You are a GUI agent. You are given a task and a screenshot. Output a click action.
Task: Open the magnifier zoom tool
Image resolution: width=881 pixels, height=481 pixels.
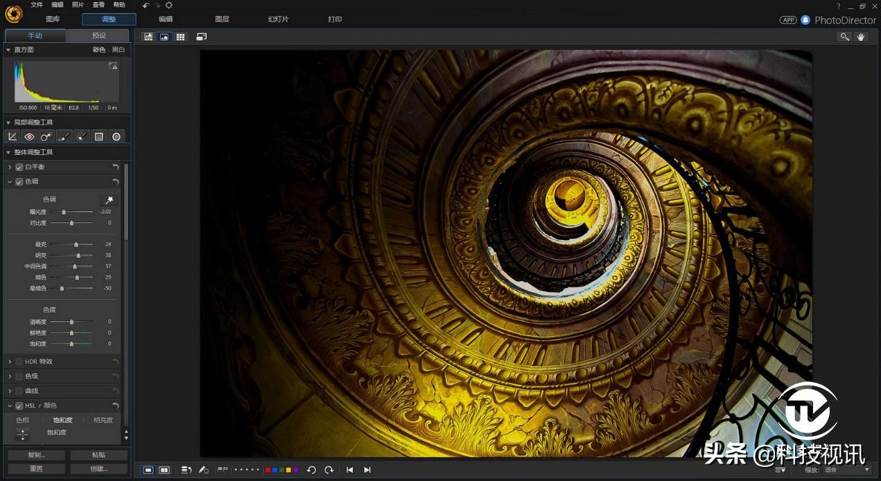click(x=844, y=37)
